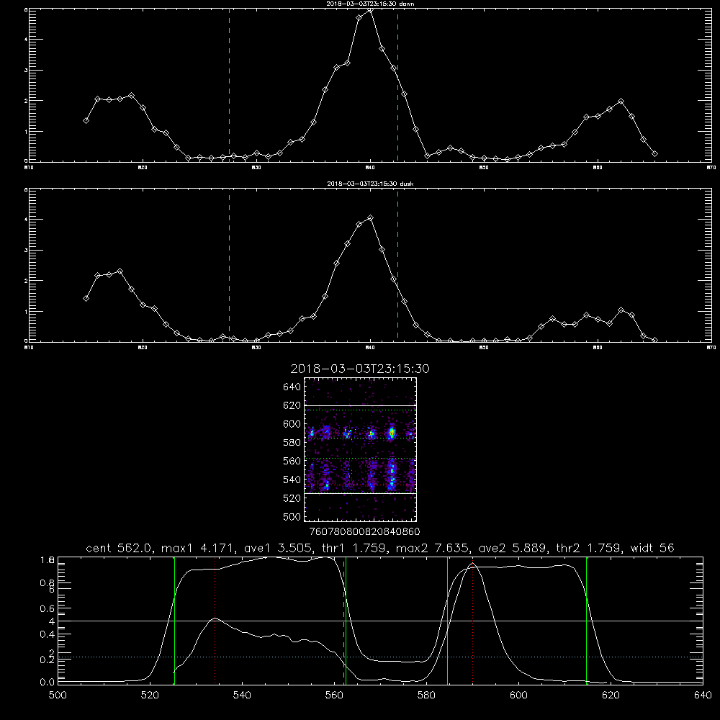The image size is (720, 720).
Task: Click the 560 label on spectral image y-axis
Action: [292, 461]
